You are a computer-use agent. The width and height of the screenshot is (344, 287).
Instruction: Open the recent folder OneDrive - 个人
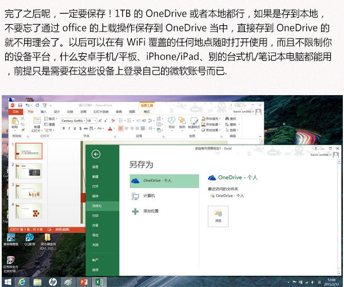tap(227, 195)
